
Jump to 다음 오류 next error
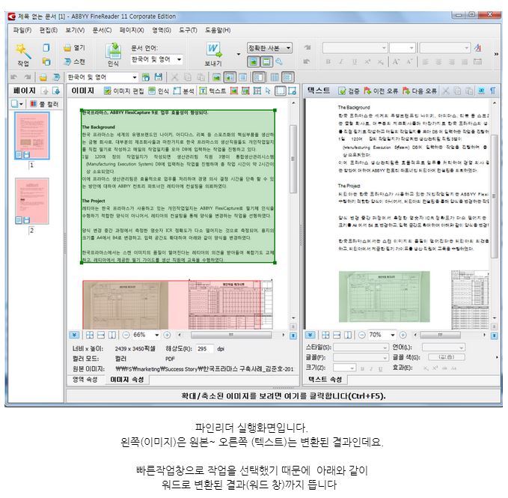[419, 91]
